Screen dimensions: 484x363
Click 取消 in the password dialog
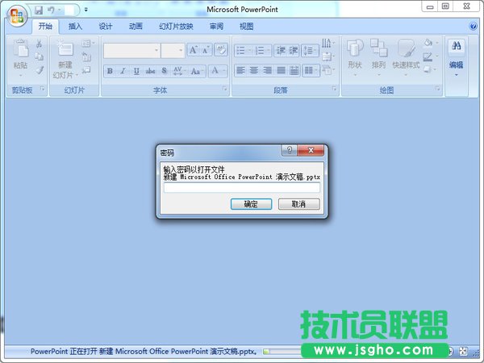pyautogui.click(x=298, y=204)
